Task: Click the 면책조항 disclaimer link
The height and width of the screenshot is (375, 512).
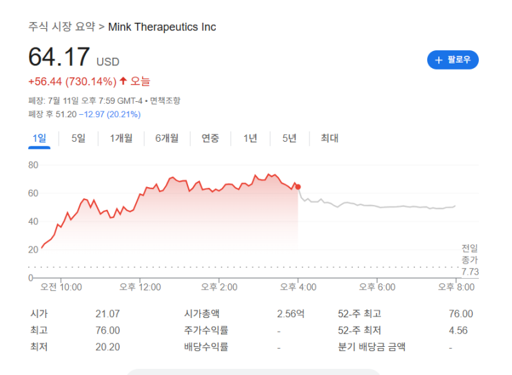Action: click(x=165, y=100)
